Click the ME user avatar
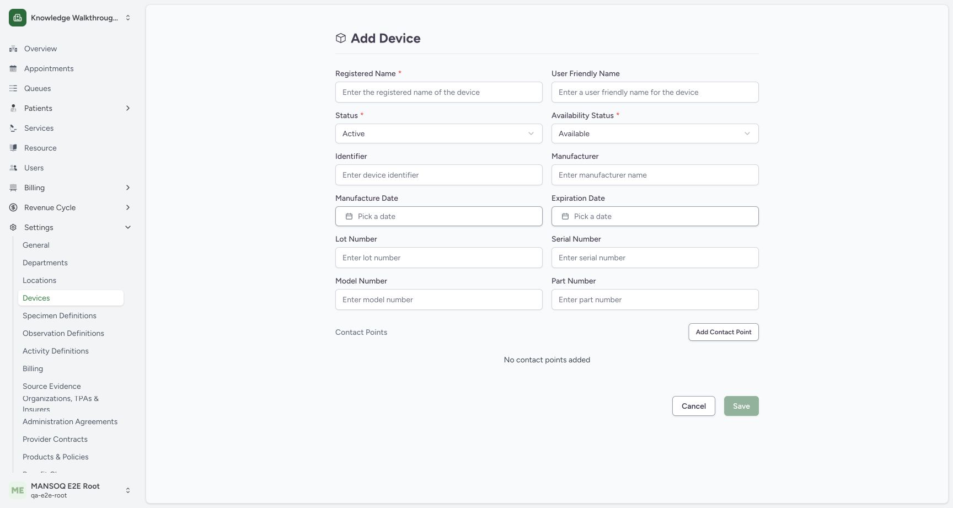Screen dimensions: 953x508 point(18,490)
